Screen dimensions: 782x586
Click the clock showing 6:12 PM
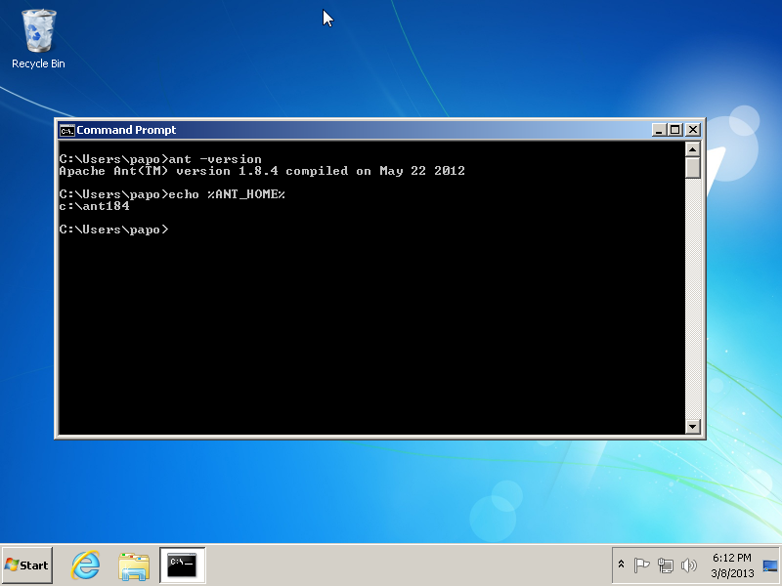pos(731,558)
